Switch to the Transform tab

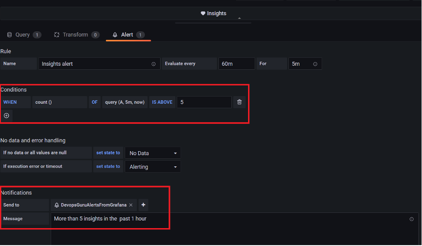[x=77, y=34]
